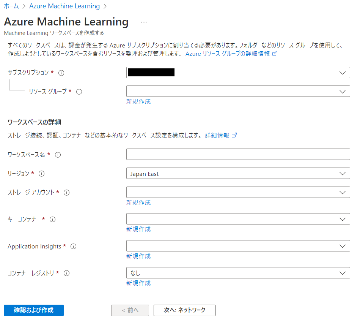
Task: Click the キー コンテナー info icon
Action: (53, 220)
